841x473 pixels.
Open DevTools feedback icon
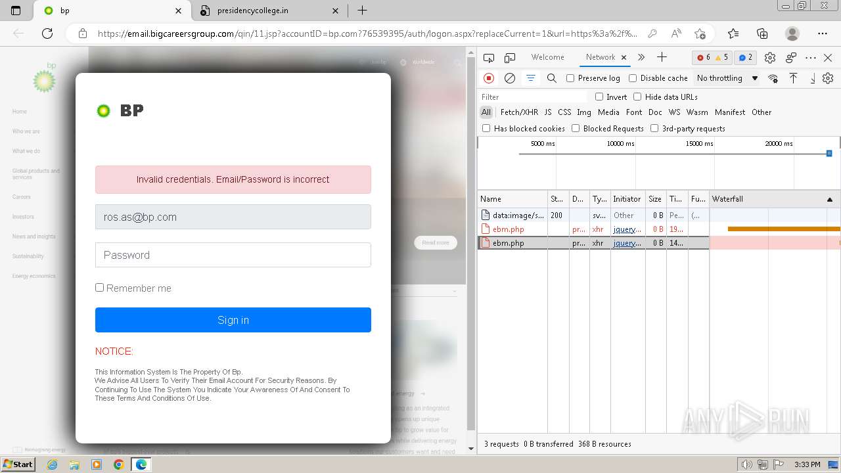click(791, 58)
